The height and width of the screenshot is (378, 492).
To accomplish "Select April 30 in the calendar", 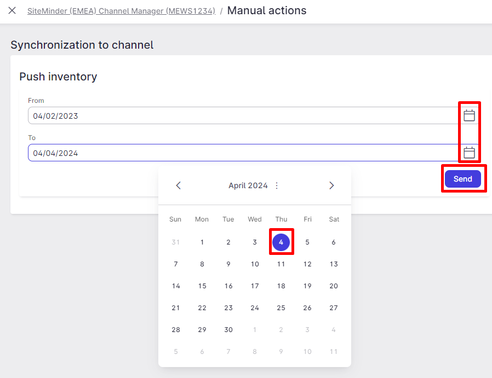I will pyautogui.click(x=228, y=329).
